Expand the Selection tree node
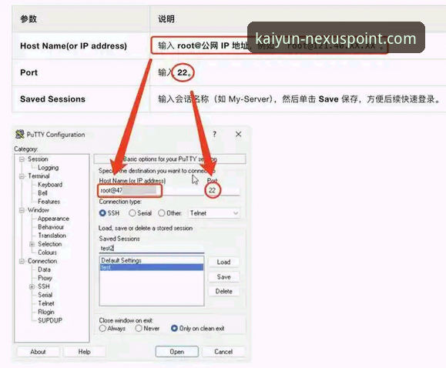This screenshot has height=368, width=446. tap(32, 244)
